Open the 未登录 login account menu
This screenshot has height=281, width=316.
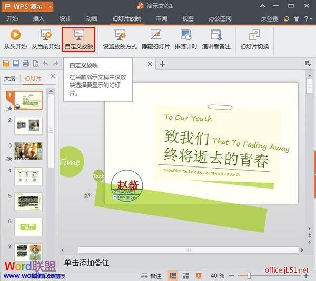coord(269,19)
